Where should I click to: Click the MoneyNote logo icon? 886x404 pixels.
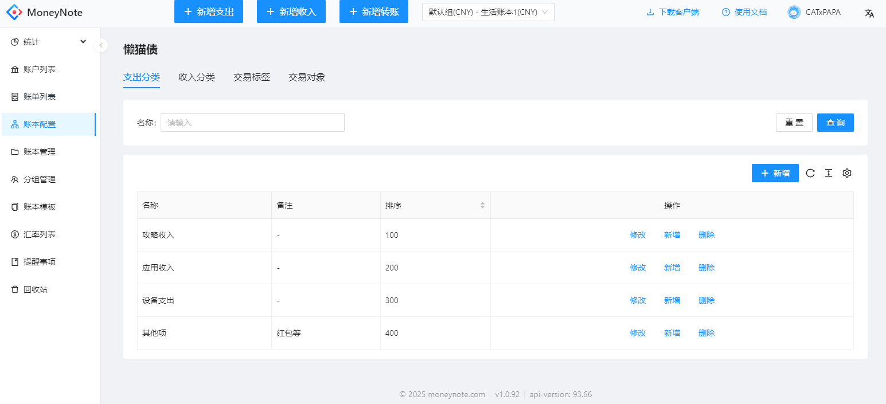click(14, 12)
